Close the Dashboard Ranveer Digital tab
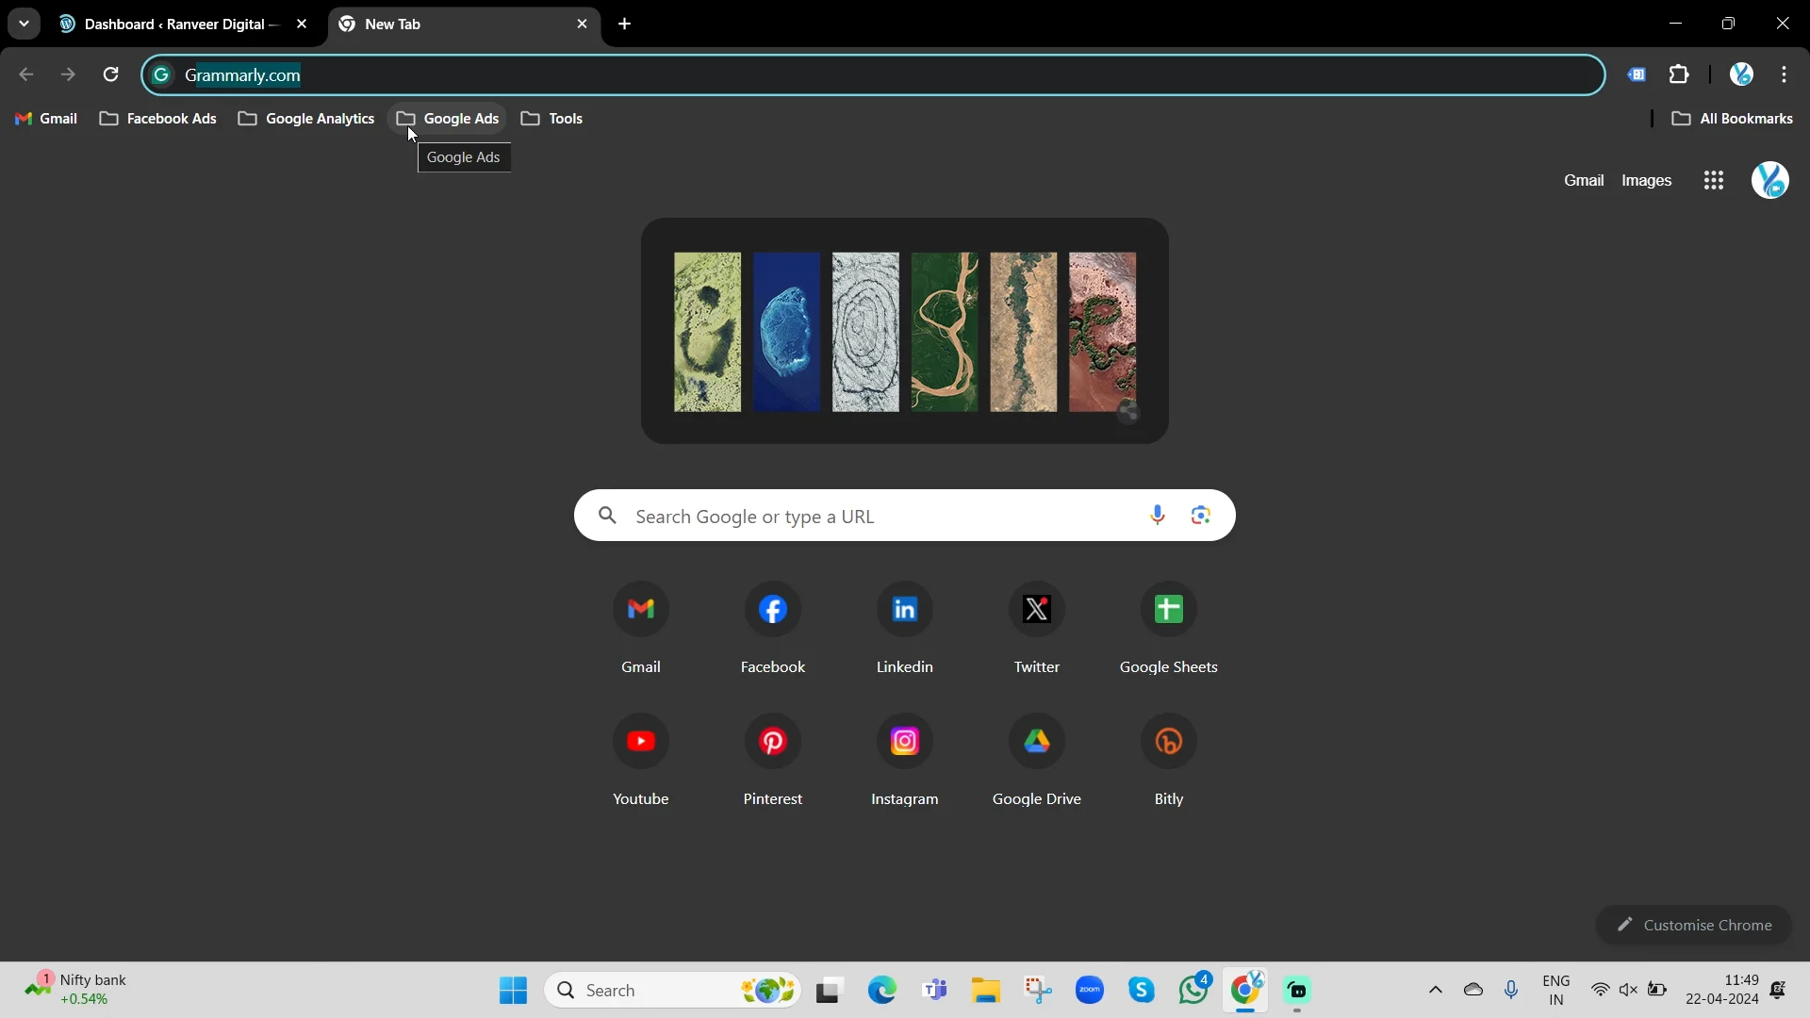This screenshot has height=1018, width=1810. pyautogui.click(x=302, y=25)
